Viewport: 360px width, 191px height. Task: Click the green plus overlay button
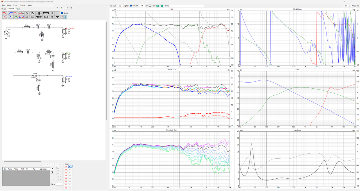tap(158, 6)
